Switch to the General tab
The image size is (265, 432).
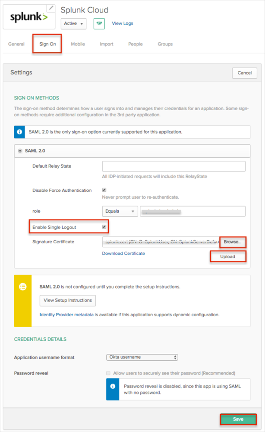16,44
